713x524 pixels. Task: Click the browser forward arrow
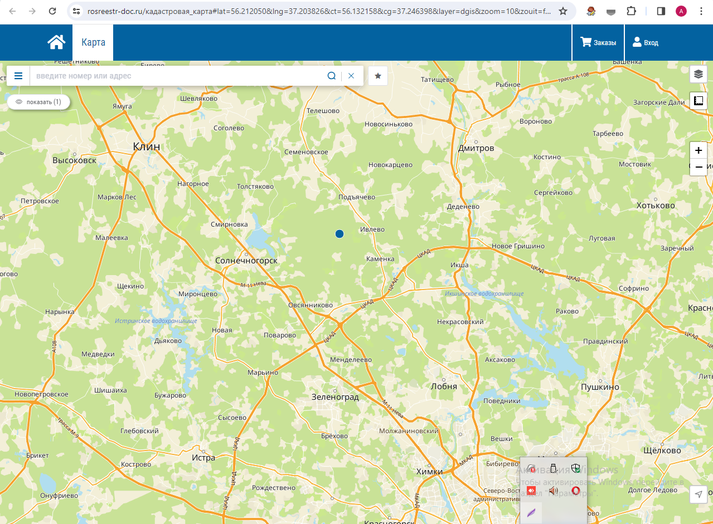pos(32,11)
